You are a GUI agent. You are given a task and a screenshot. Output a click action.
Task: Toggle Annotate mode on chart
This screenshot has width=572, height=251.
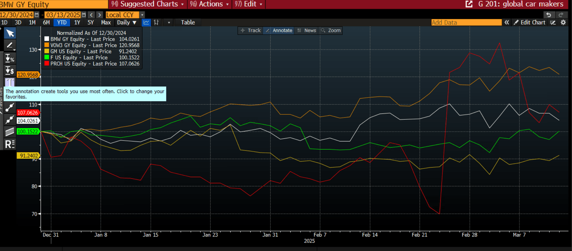[x=279, y=30]
